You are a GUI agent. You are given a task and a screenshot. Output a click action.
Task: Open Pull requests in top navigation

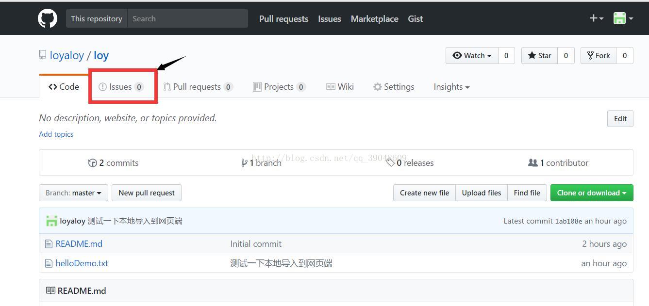coord(283,18)
